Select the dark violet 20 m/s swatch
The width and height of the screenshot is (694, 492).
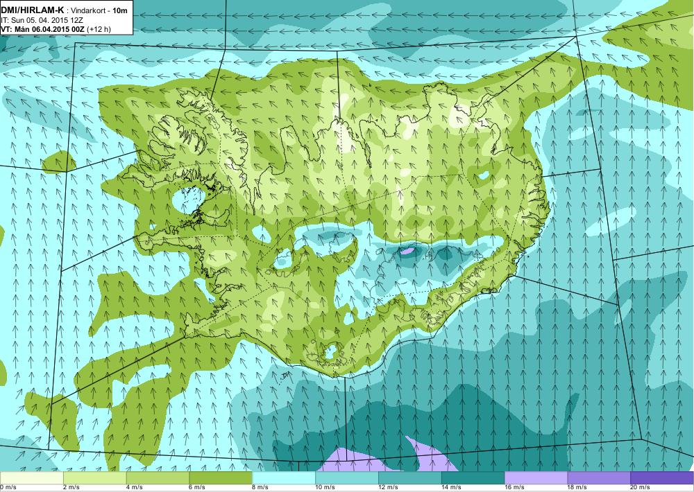pyautogui.click(x=661, y=478)
